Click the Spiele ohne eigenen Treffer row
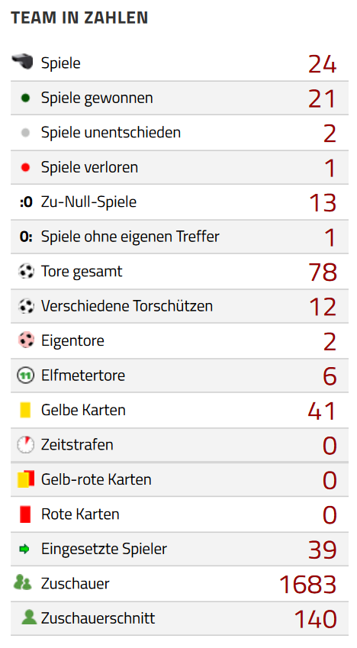357x648 pixels. pos(179,237)
